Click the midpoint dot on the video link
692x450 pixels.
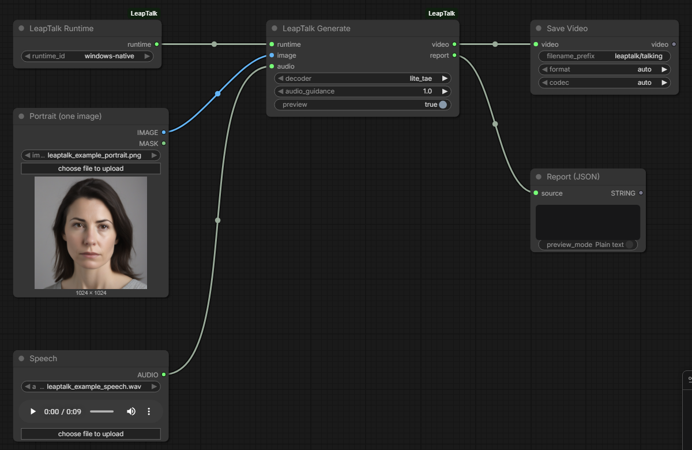point(495,44)
